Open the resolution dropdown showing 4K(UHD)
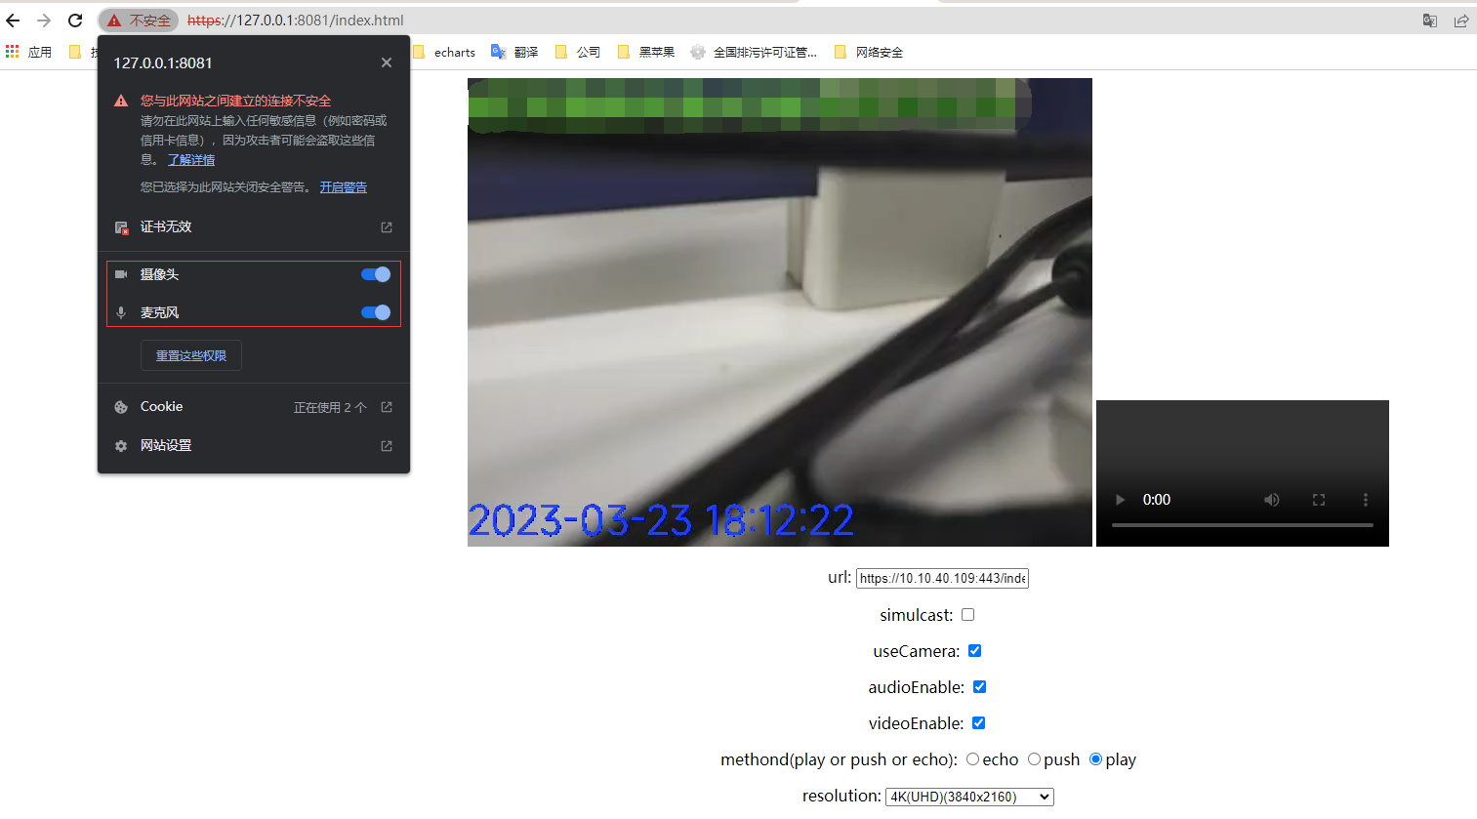Viewport: 1477px width, 819px height. point(968,796)
